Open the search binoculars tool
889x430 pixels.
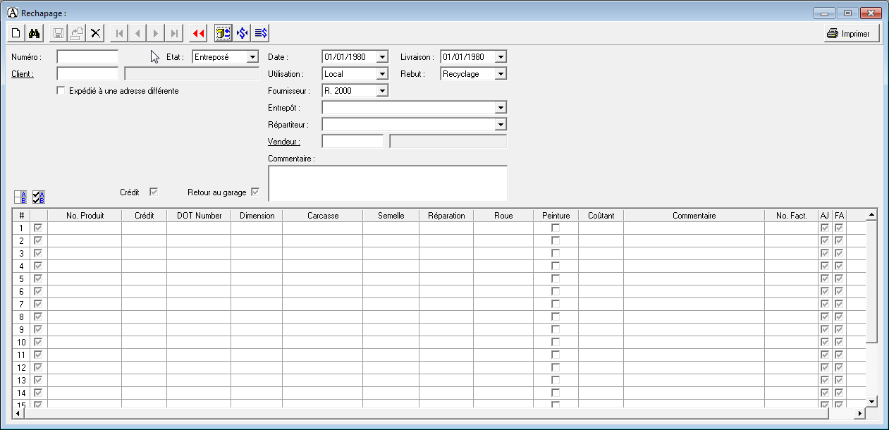click(33, 32)
